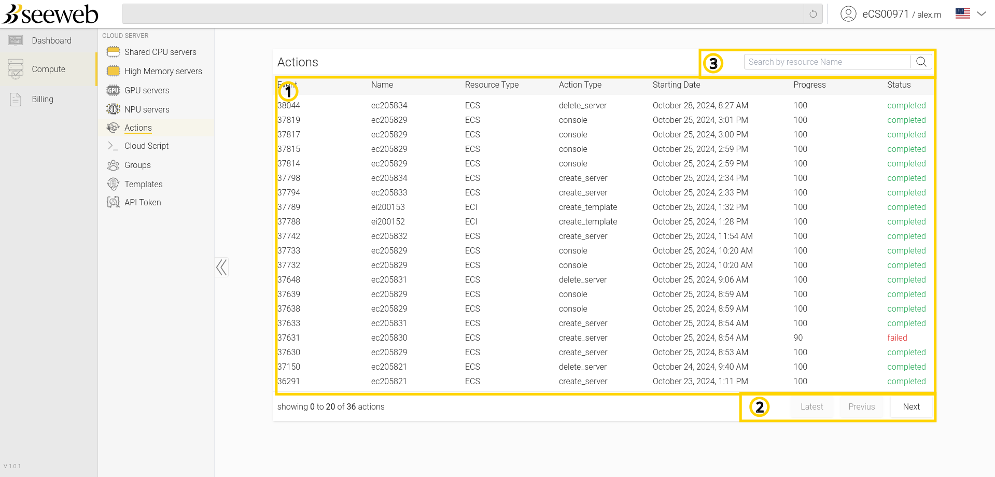The width and height of the screenshot is (995, 477).
Task: Focus the Search by resource Name field
Action: [x=828, y=62]
